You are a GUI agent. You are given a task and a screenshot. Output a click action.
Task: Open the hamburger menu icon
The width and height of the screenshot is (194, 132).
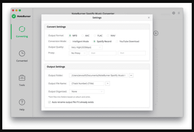[x=179, y=13]
